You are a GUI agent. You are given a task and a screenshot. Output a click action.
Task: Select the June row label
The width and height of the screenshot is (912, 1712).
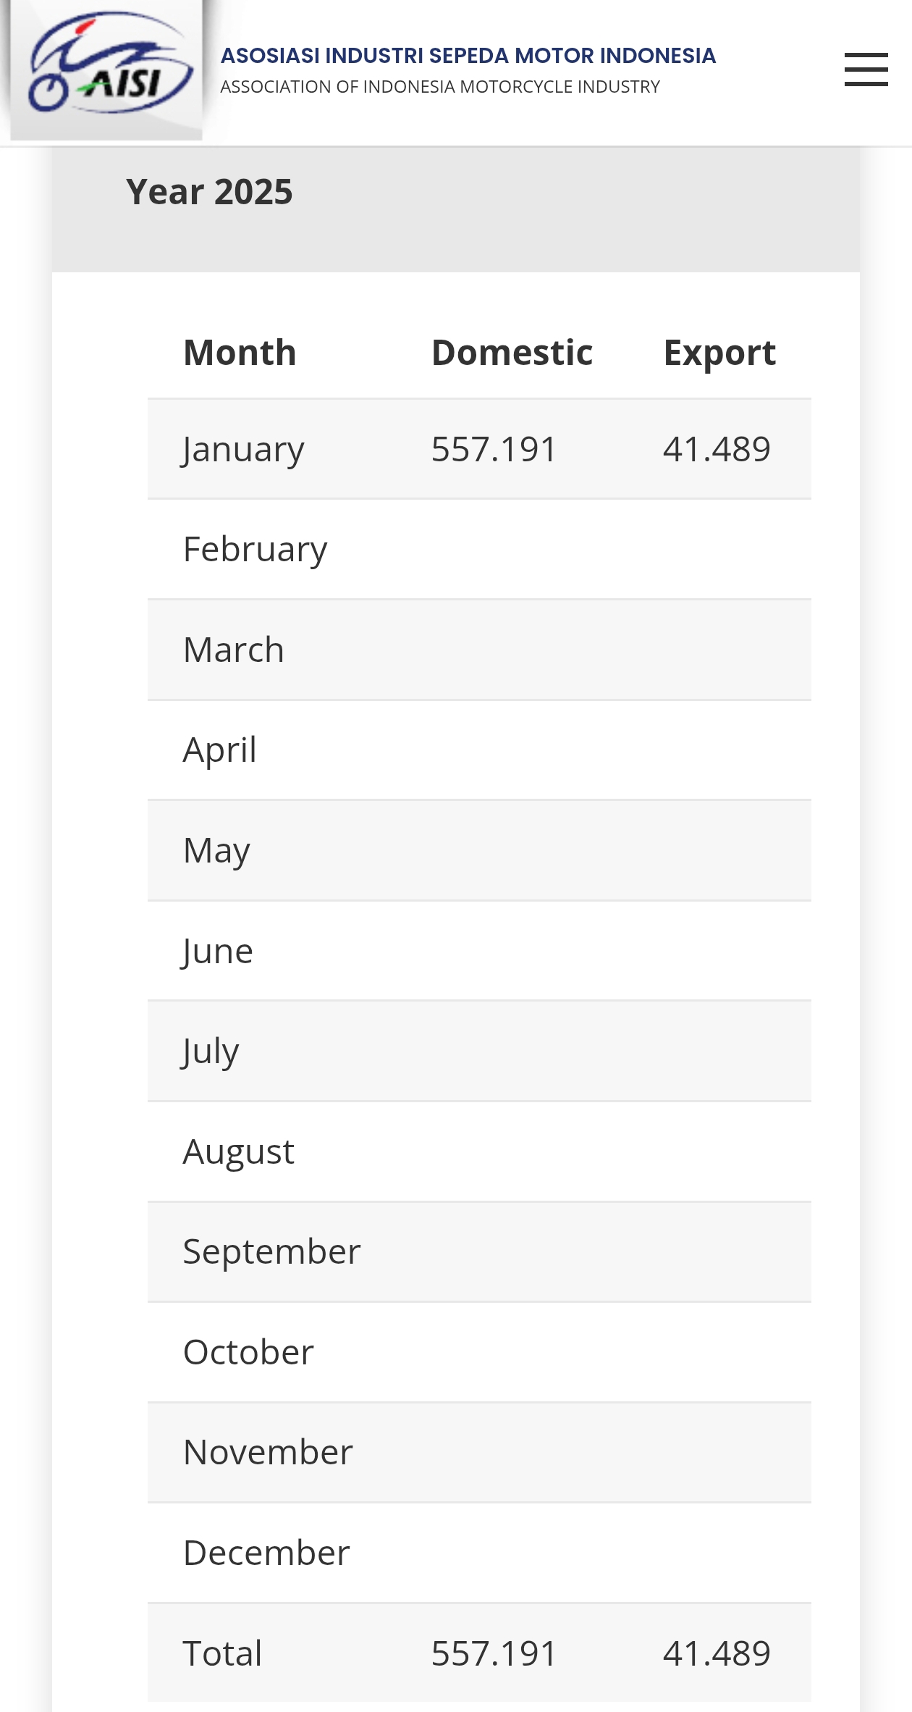click(217, 951)
